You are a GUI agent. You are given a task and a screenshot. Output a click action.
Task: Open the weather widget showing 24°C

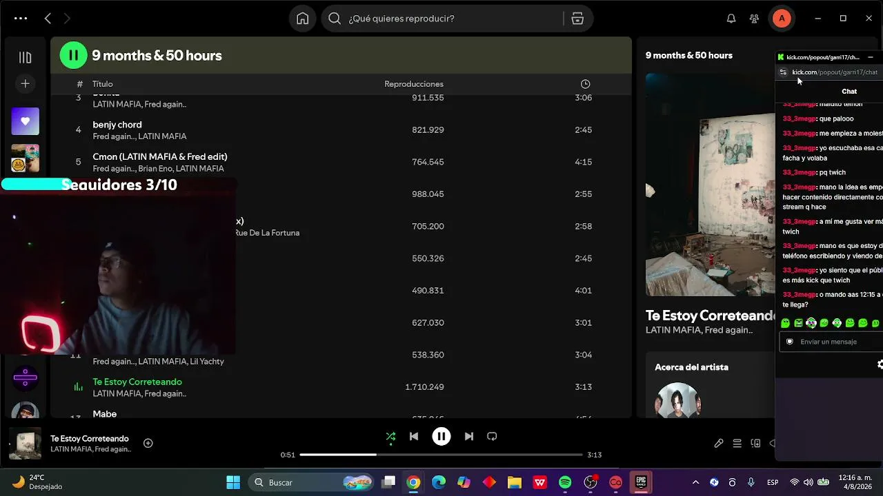pos(38,482)
